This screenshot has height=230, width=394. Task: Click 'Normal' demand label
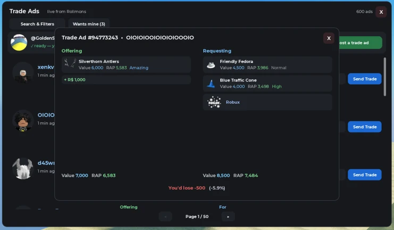click(279, 68)
